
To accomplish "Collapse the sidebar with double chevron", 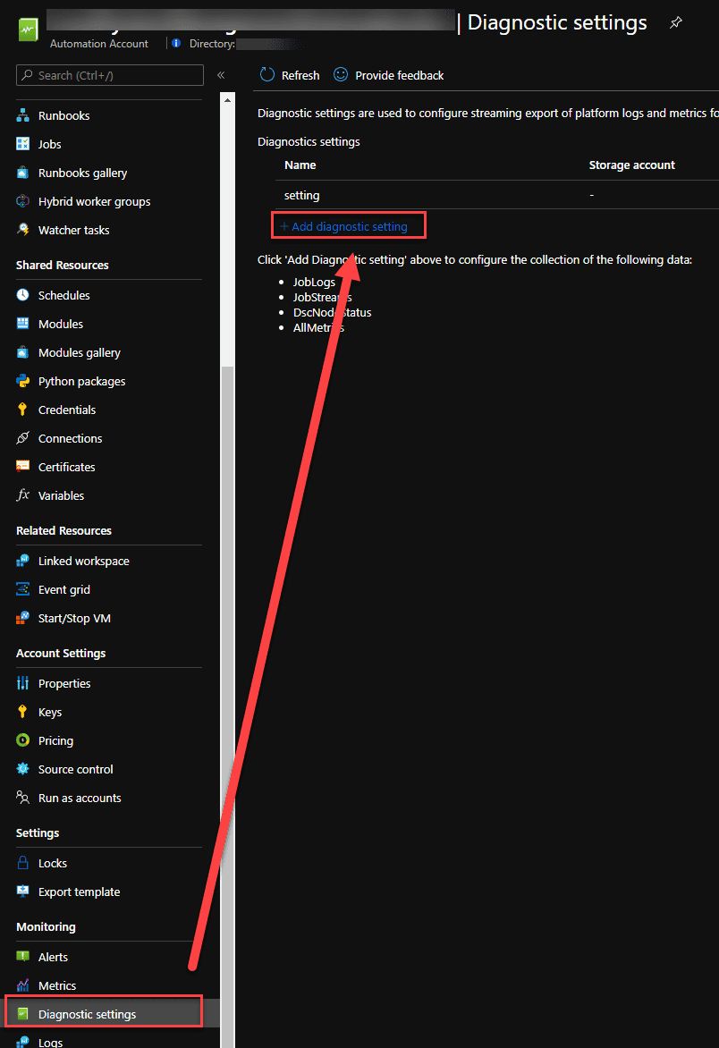I will click(221, 75).
